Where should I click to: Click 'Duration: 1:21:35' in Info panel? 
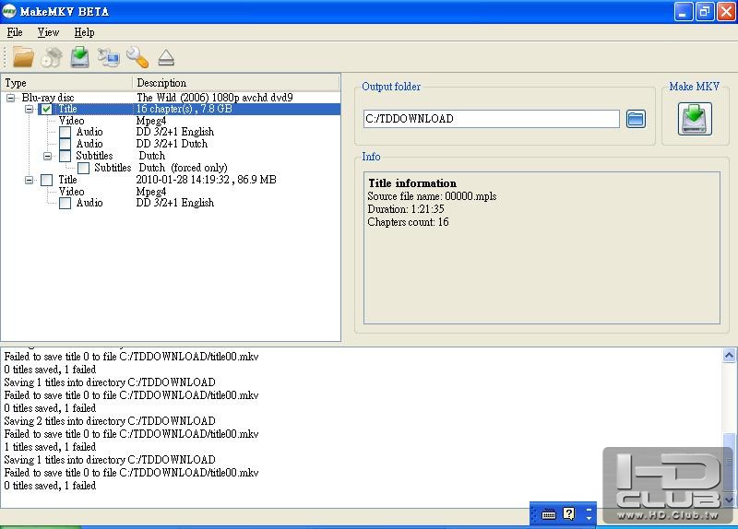click(x=406, y=209)
